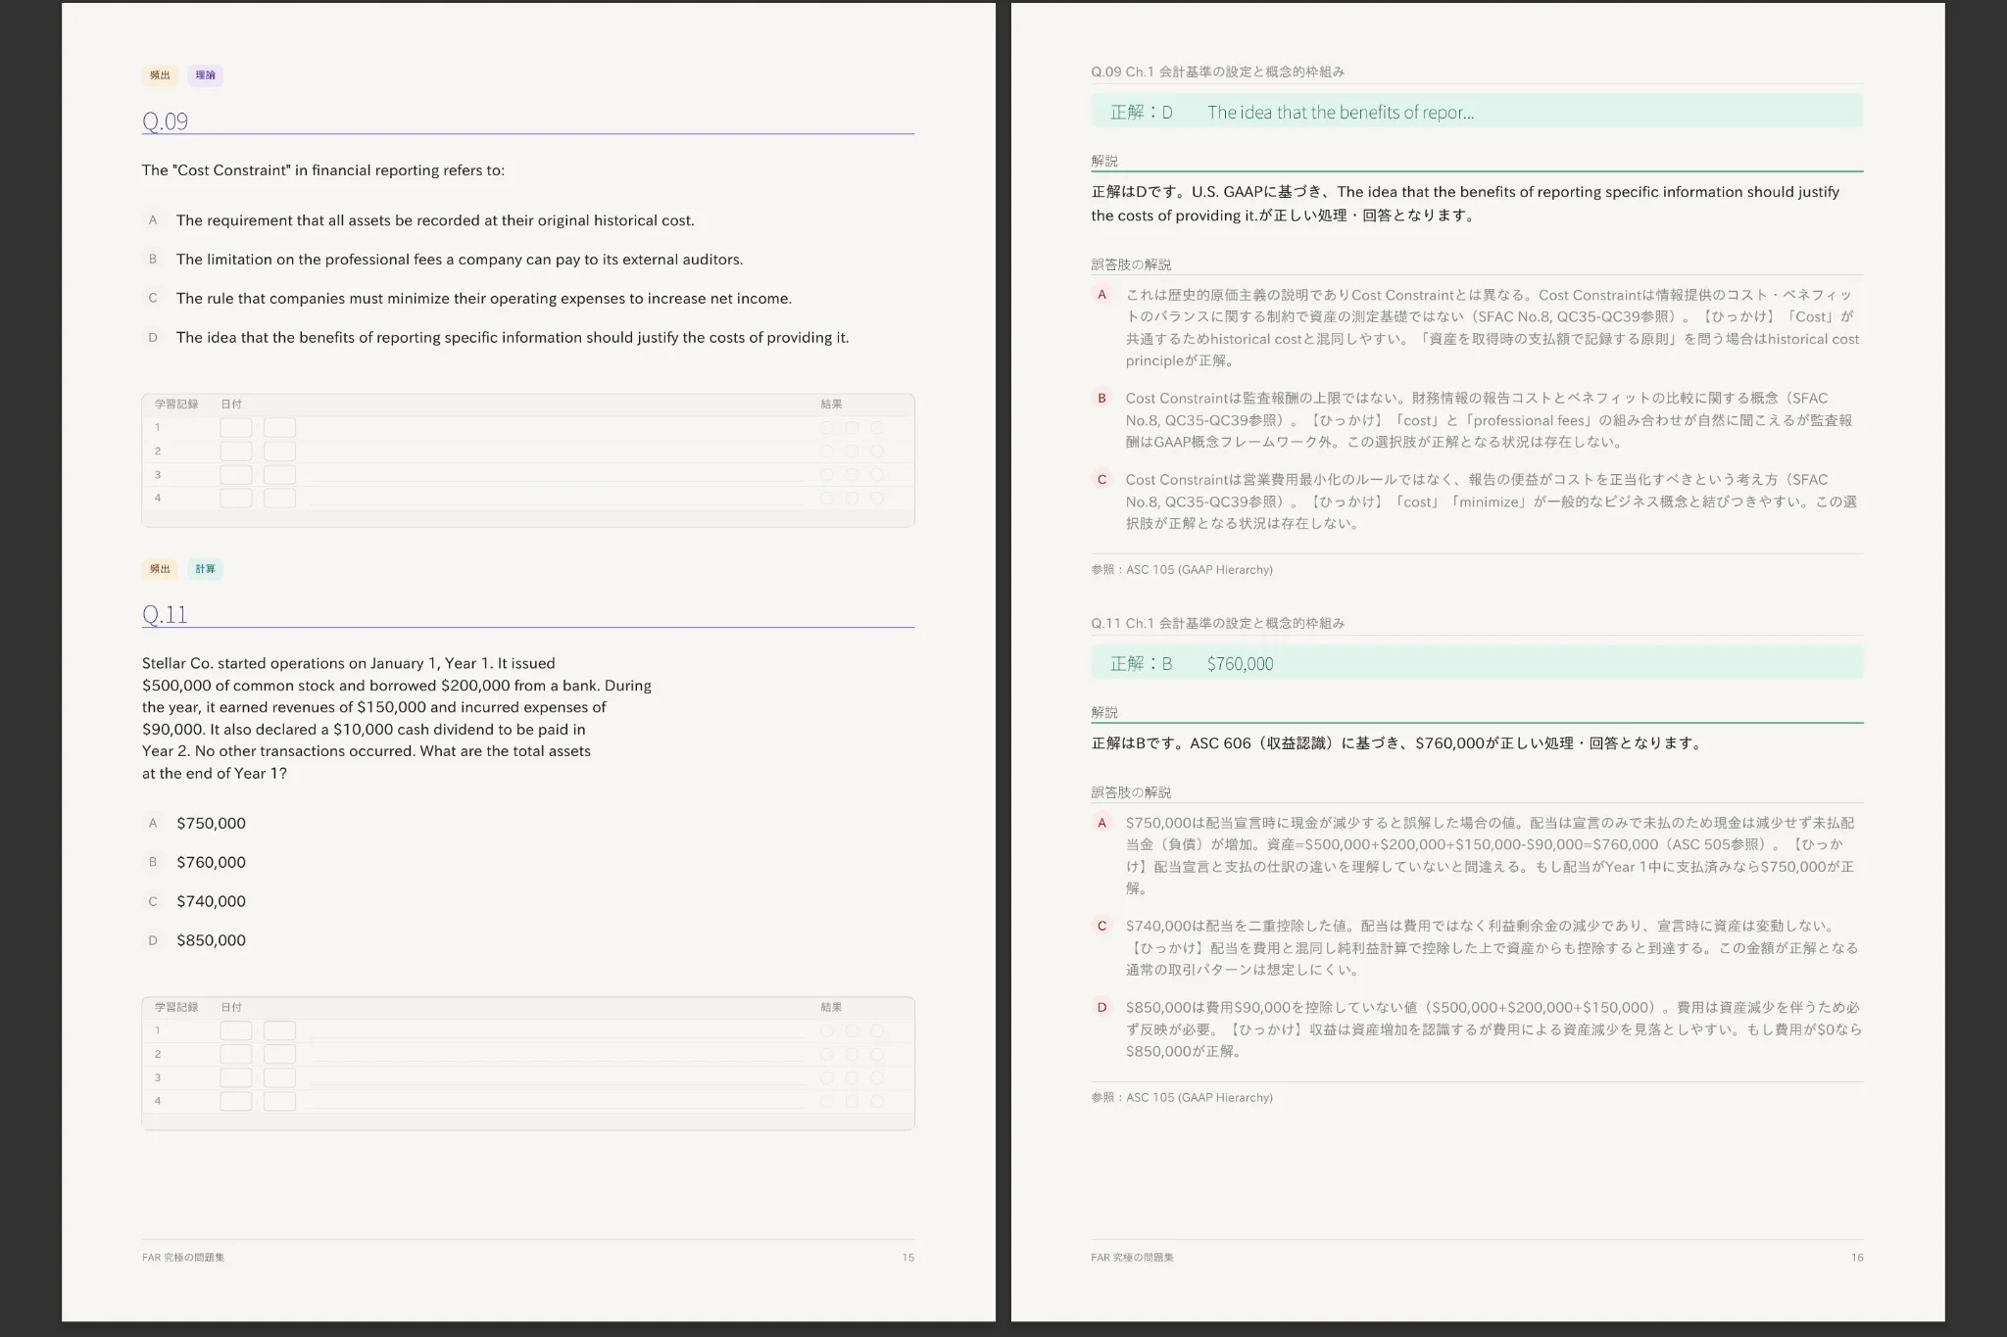
Task: Click red circled A in Q.09 explanation
Action: point(1101,295)
